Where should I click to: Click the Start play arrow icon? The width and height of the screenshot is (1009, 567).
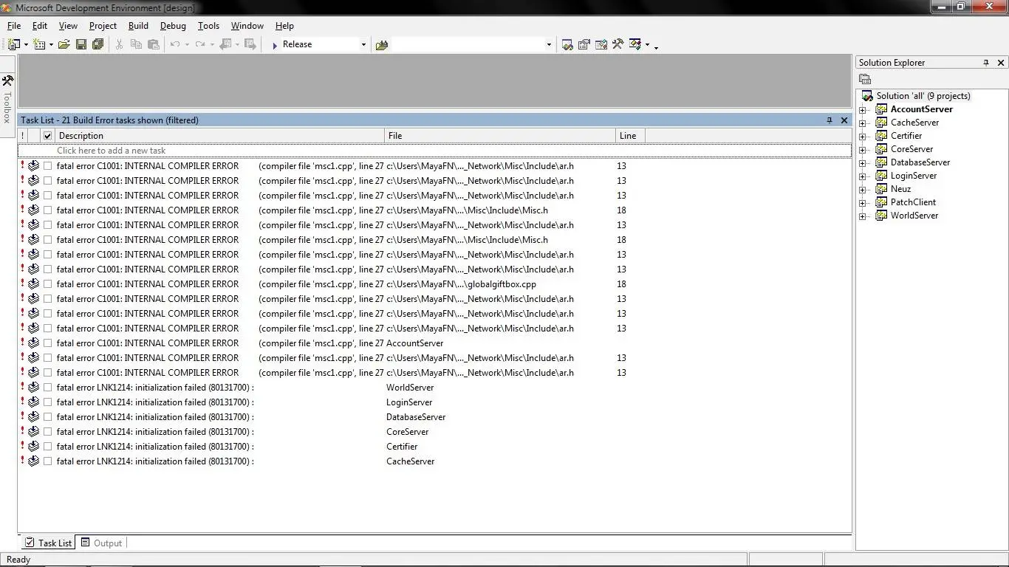point(275,45)
